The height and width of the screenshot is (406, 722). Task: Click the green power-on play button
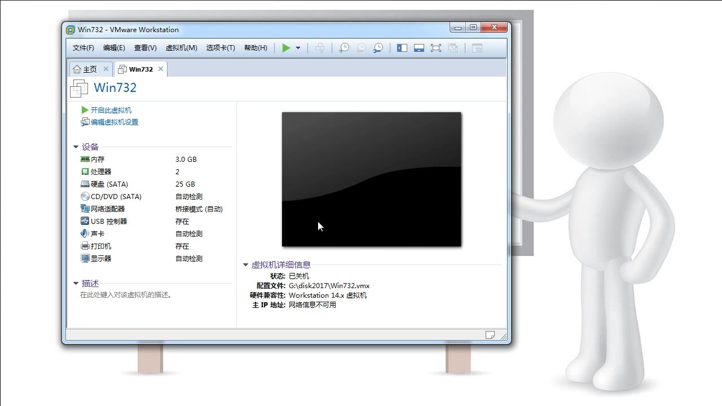(x=286, y=48)
